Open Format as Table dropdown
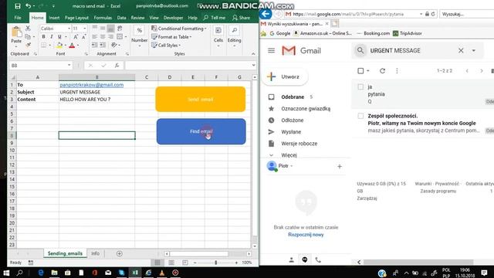The height and width of the screenshot is (278, 494). pos(171,37)
